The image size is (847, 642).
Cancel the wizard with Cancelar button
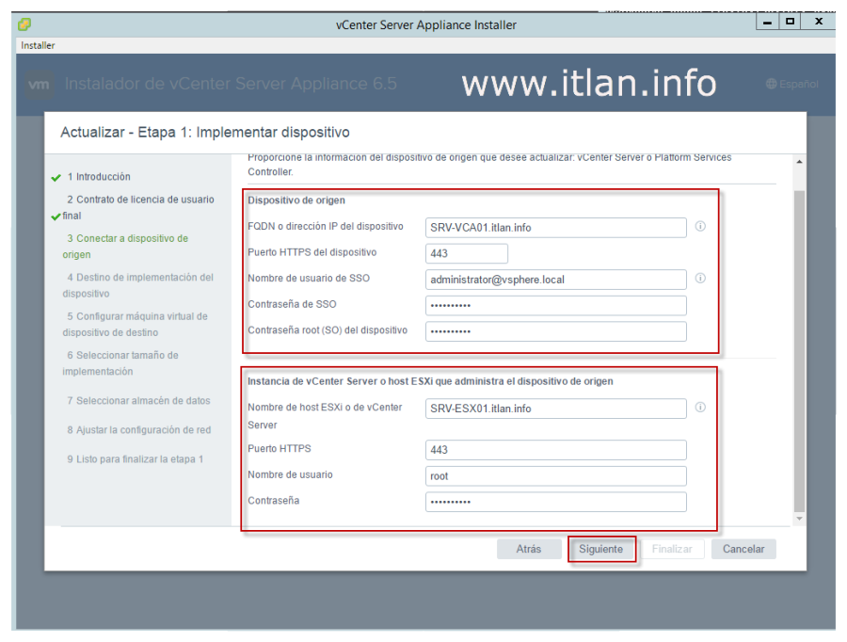[x=743, y=549]
